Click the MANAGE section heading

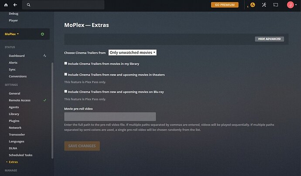click(x=11, y=170)
